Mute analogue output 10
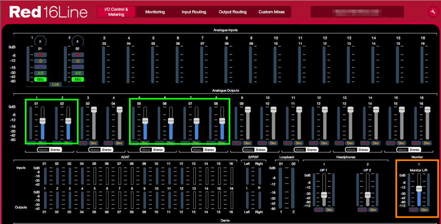This screenshot has width=441, height=224. point(262,143)
